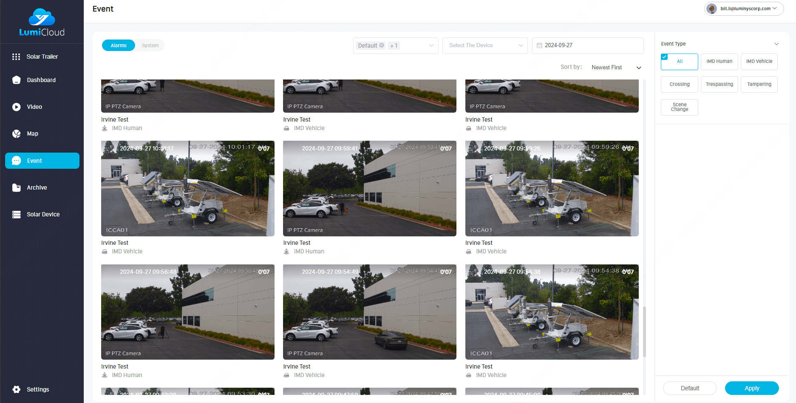
Task: Click vehicle icon under 09:54:49 event
Action: click(286, 375)
